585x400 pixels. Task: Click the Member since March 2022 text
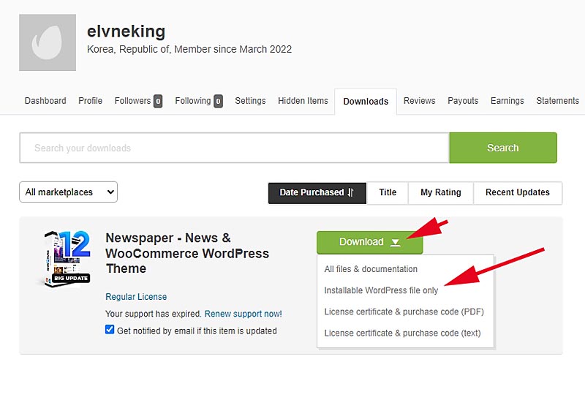tap(233, 49)
